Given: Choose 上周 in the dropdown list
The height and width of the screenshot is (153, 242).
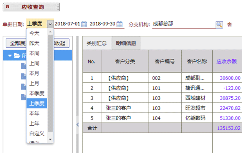Looking at the screenshot, I should coord(37,63).
